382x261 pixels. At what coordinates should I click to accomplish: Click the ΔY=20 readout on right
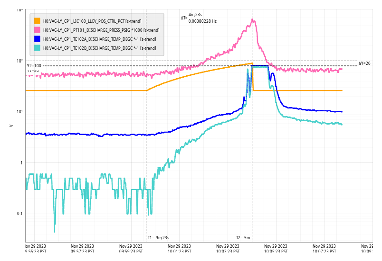(364, 63)
